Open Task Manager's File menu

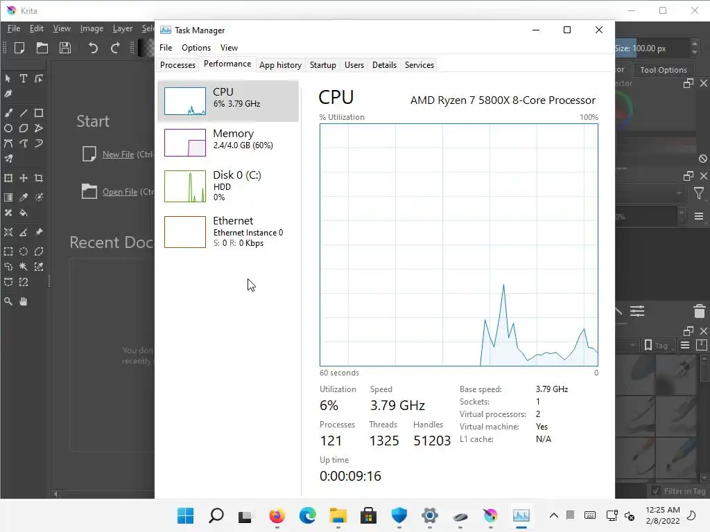(166, 48)
